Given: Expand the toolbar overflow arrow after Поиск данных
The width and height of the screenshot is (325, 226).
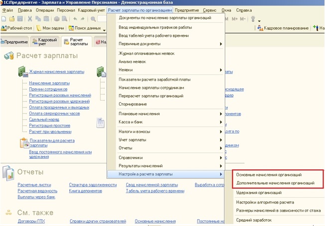Looking at the screenshot, I should click(104, 30).
